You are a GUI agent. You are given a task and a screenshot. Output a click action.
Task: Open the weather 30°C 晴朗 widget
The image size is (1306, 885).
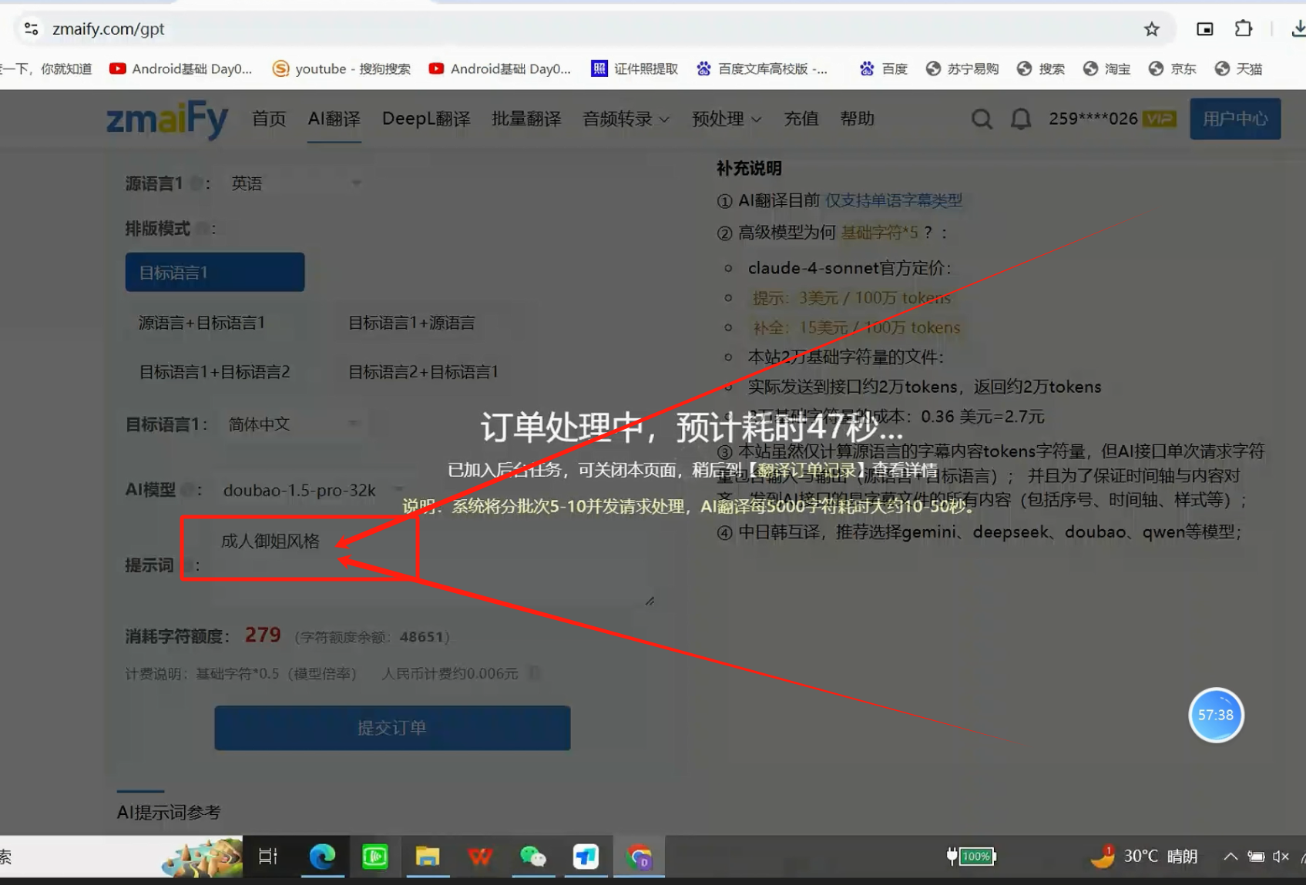[1143, 857]
